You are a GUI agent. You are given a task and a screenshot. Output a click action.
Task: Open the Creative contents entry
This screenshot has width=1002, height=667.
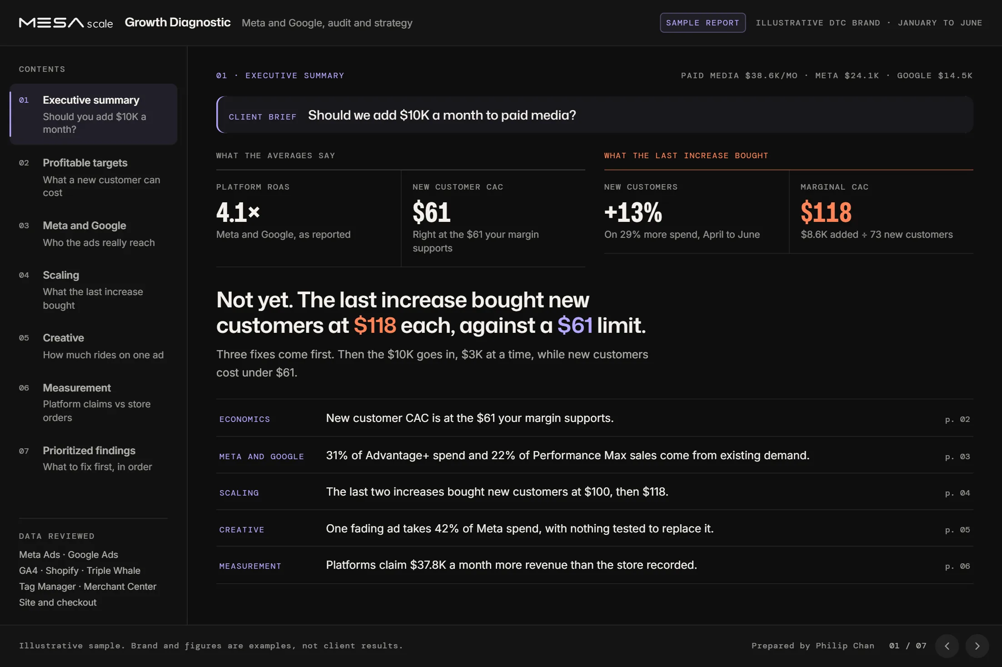click(x=94, y=346)
